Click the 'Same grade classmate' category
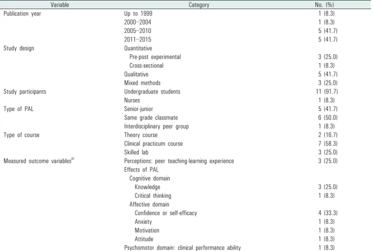 coord(151,118)
